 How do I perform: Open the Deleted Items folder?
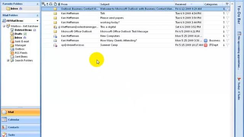(x=23, y=30)
